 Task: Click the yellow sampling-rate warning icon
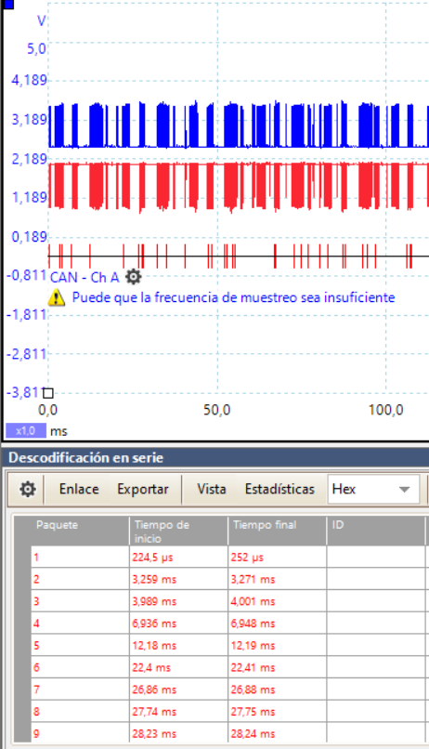click(57, 297)
